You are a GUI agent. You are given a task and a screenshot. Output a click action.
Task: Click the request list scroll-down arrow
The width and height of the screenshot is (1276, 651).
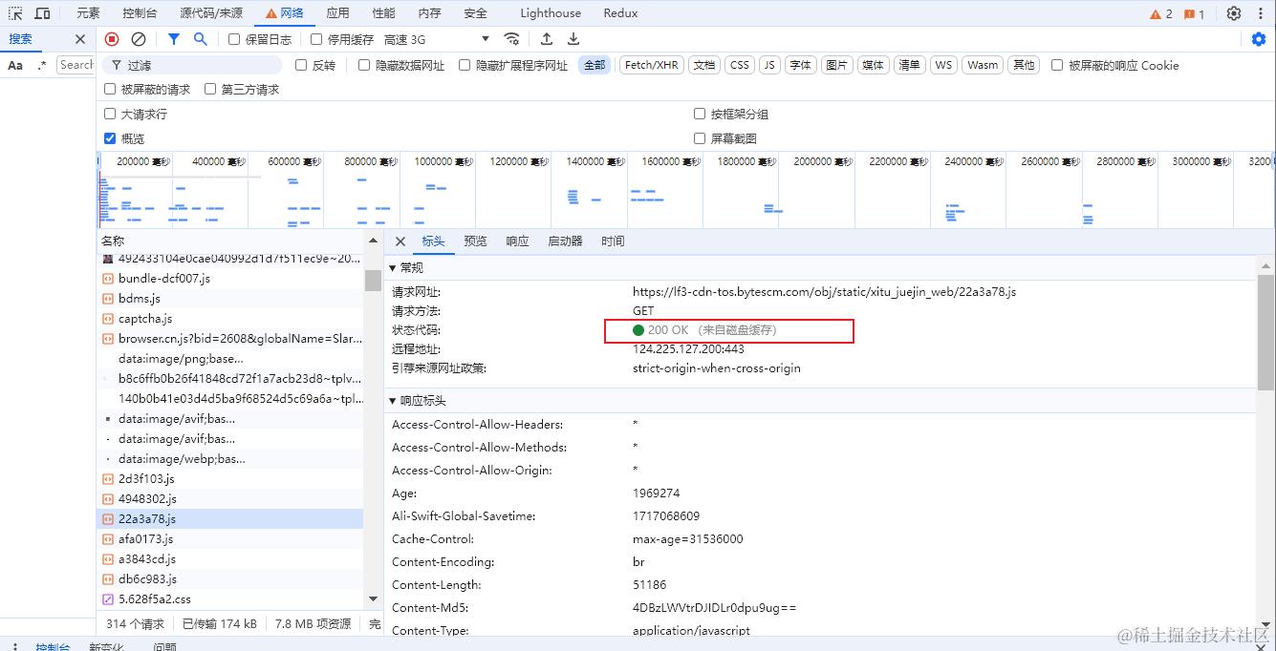tap(373, 598)
